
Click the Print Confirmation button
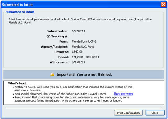128,113
